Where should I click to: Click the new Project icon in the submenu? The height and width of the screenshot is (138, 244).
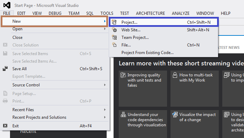[114, 22]
